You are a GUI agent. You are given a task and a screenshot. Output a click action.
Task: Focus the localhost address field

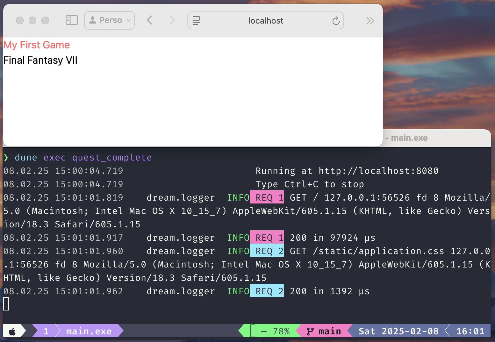265,21
